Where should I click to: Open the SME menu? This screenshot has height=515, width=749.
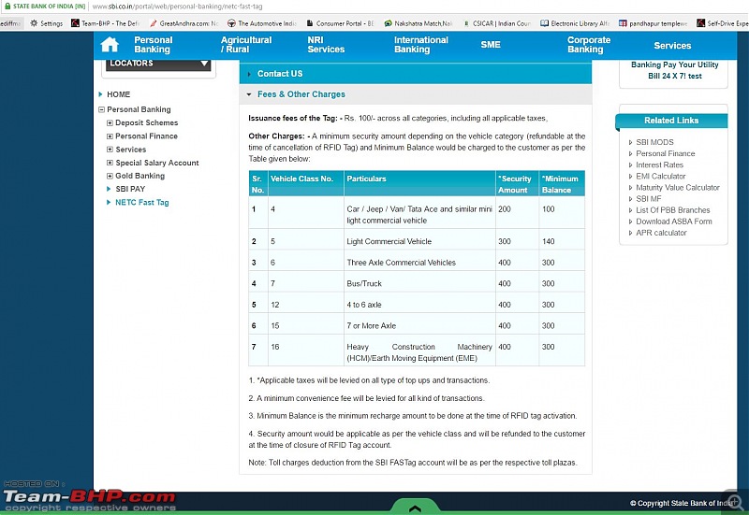coord(491,44)
